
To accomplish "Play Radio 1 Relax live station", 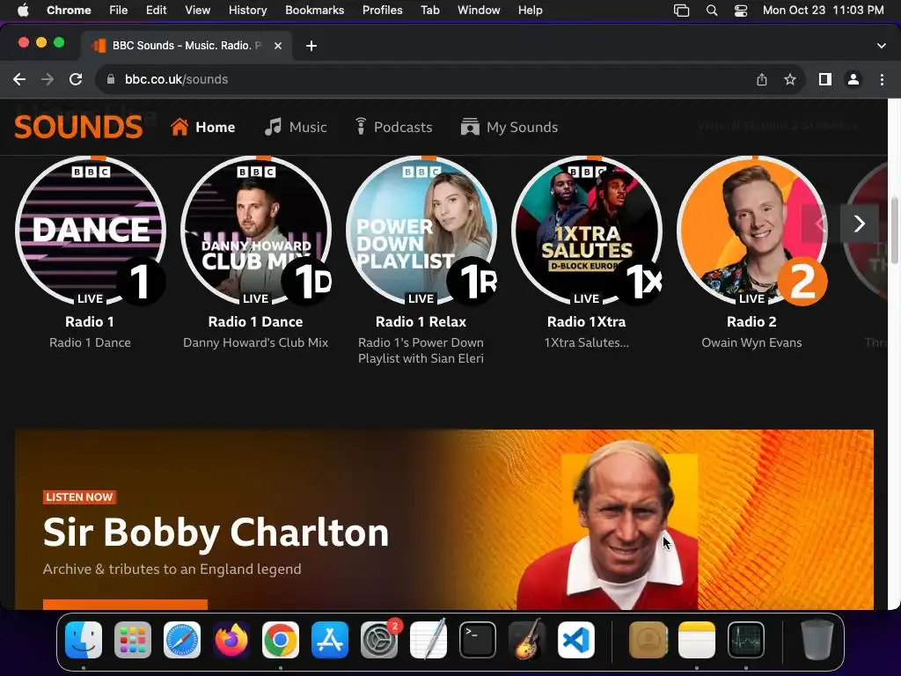I will (421, 231).
